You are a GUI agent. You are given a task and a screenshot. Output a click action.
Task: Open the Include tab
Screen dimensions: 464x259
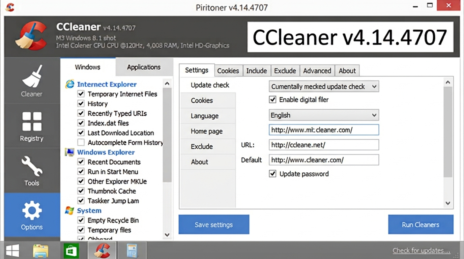click(x=257, y=70)
